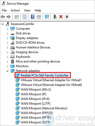Open the blue Help question-mark icon

[x=33, y=17]
